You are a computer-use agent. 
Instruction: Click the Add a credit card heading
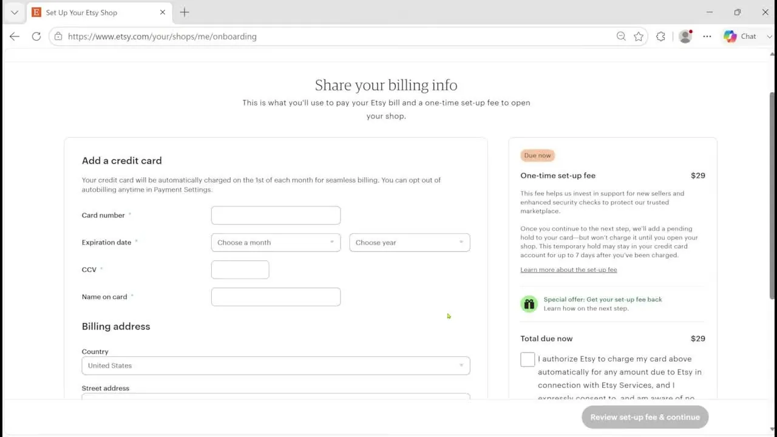click(122, 161)
